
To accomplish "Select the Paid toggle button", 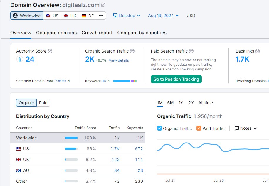I will coord(43,103).
